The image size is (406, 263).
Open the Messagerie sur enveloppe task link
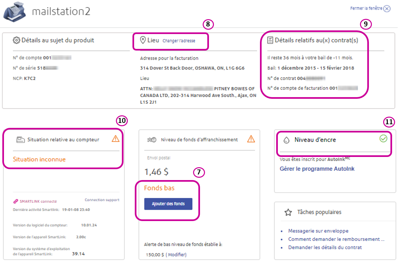click(318, 231)
